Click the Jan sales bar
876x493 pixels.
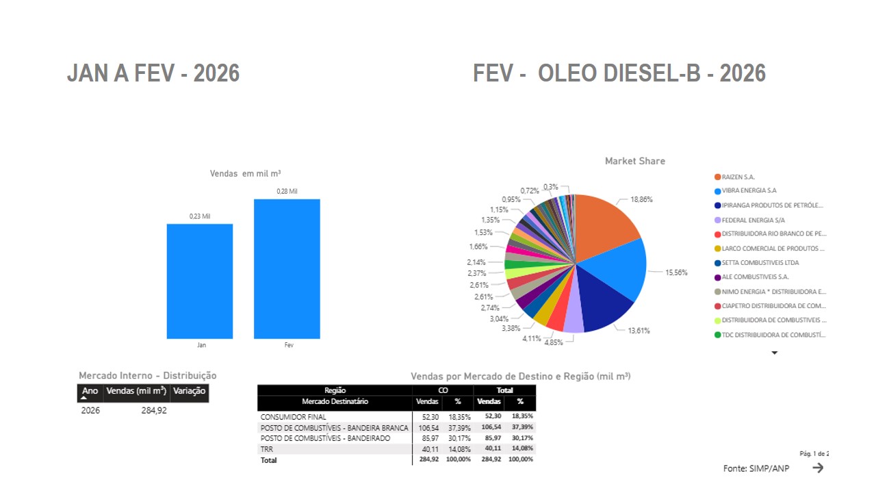pos(200,281)
